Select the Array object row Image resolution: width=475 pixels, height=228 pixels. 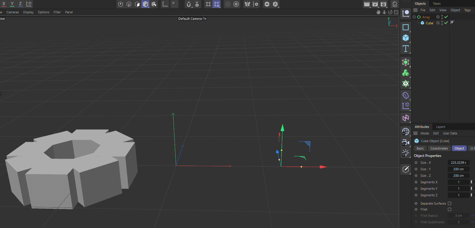426,17
